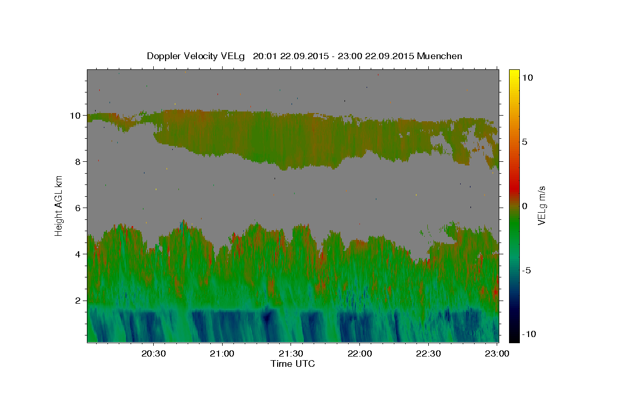Click the 22:30 time tick label

(x=428, y=353)
